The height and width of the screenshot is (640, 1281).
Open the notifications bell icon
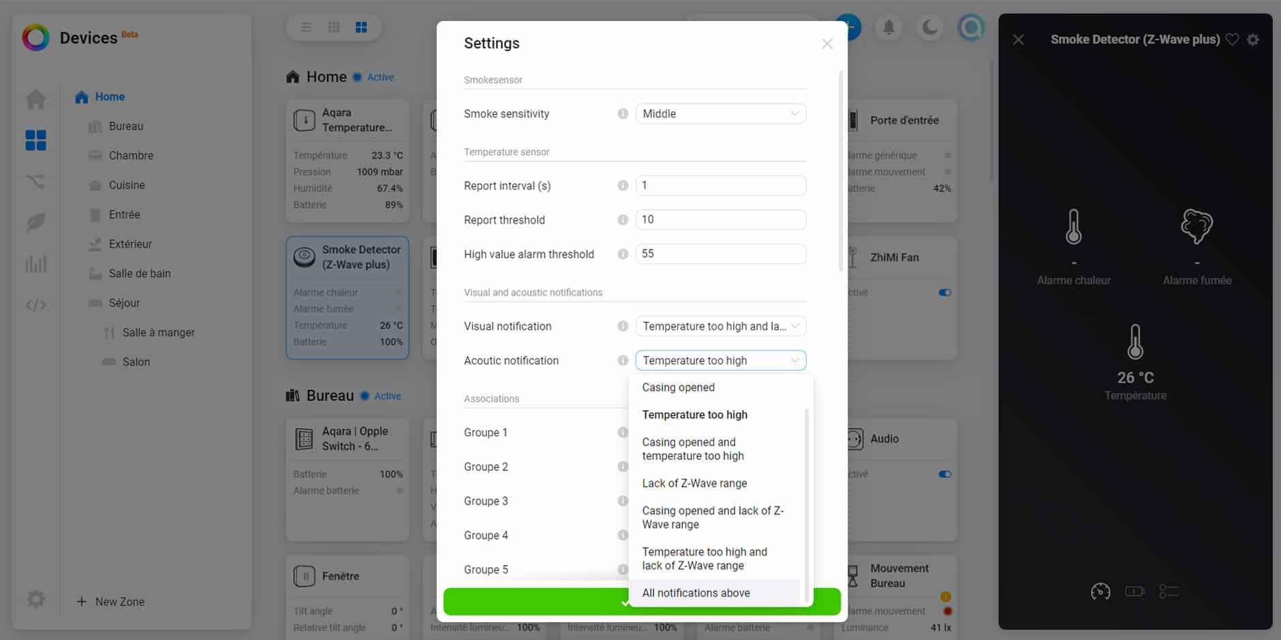[889, 27]
